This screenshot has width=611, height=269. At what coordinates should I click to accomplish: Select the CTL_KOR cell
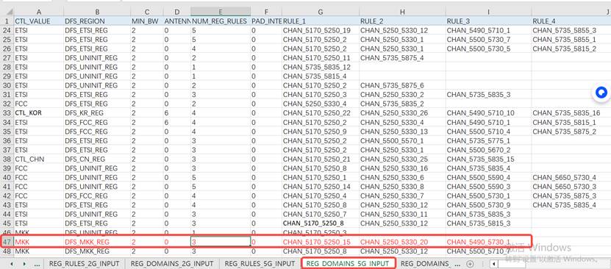(x=38, y=113)
